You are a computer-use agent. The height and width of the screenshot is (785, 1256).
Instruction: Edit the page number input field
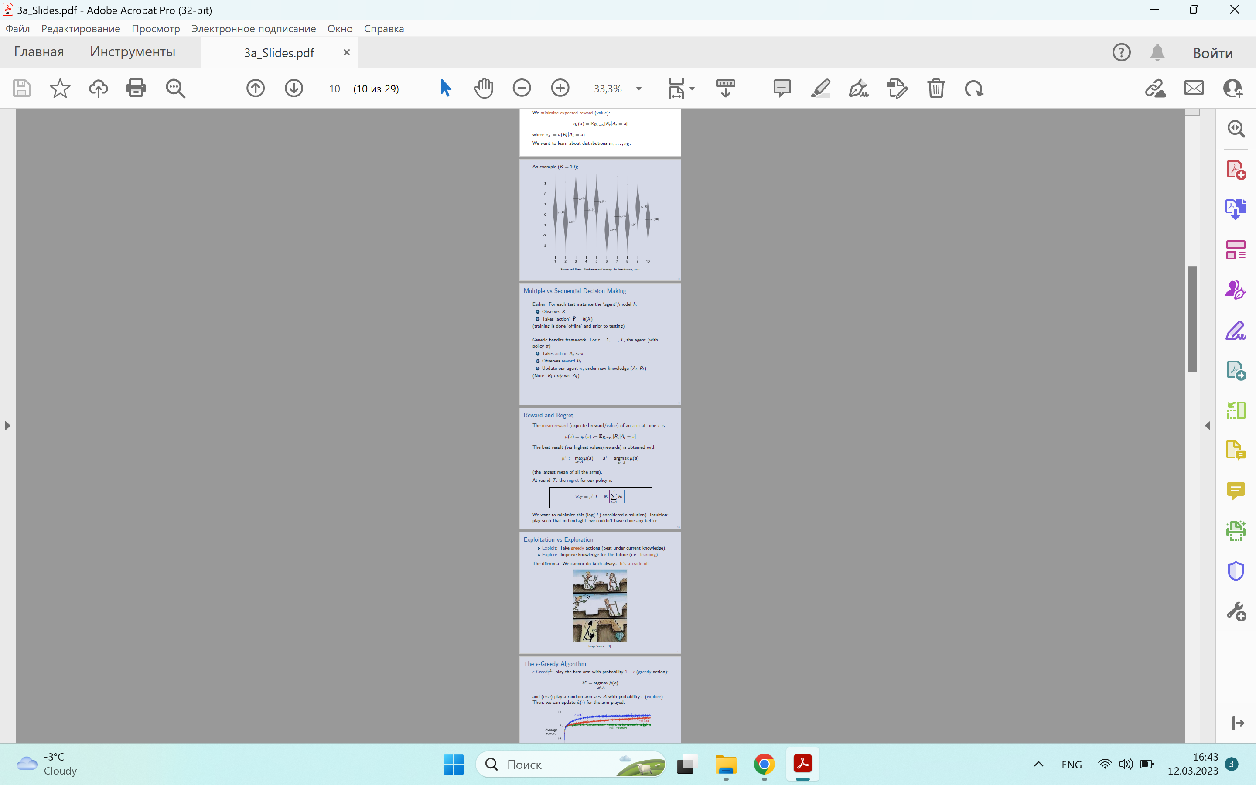pos(334,89)
